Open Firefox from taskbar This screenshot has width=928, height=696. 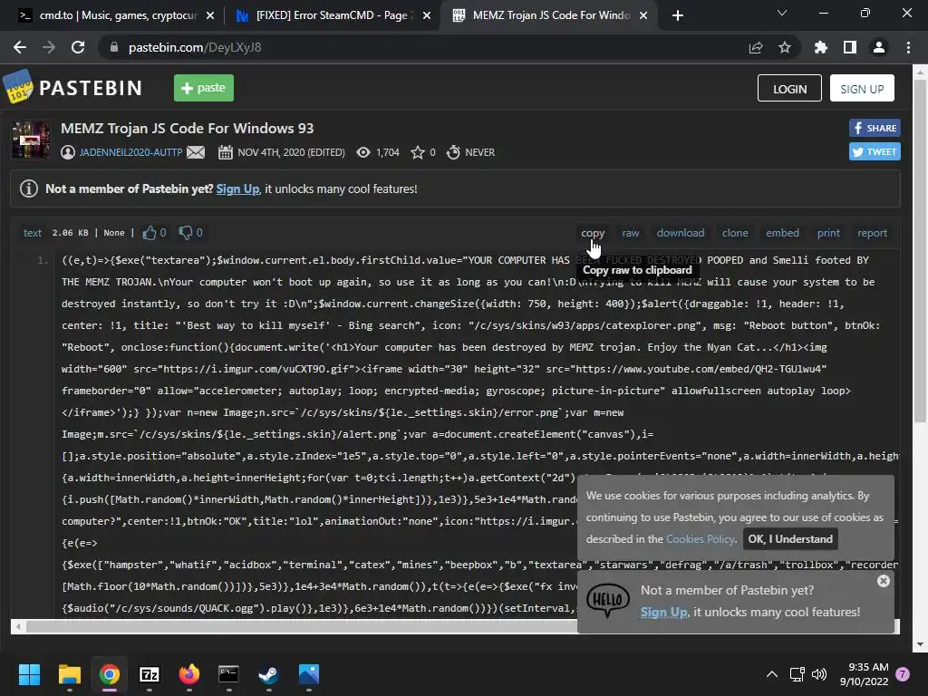tap(188, 674)
